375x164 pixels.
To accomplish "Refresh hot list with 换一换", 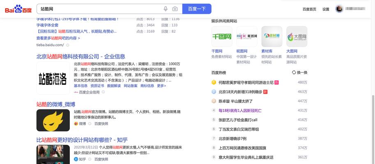I will [x=300, y=73].
